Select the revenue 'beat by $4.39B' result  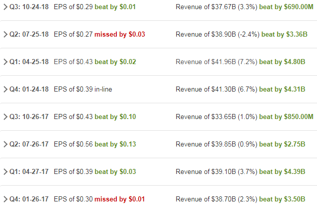pos(282,172)
